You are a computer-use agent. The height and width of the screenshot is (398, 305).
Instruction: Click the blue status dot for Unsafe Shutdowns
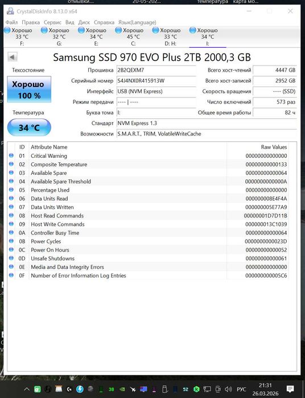pos(11,258)
